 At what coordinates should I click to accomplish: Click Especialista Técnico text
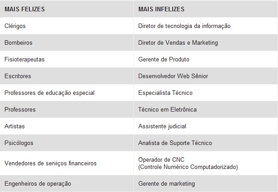coord(165,93)
